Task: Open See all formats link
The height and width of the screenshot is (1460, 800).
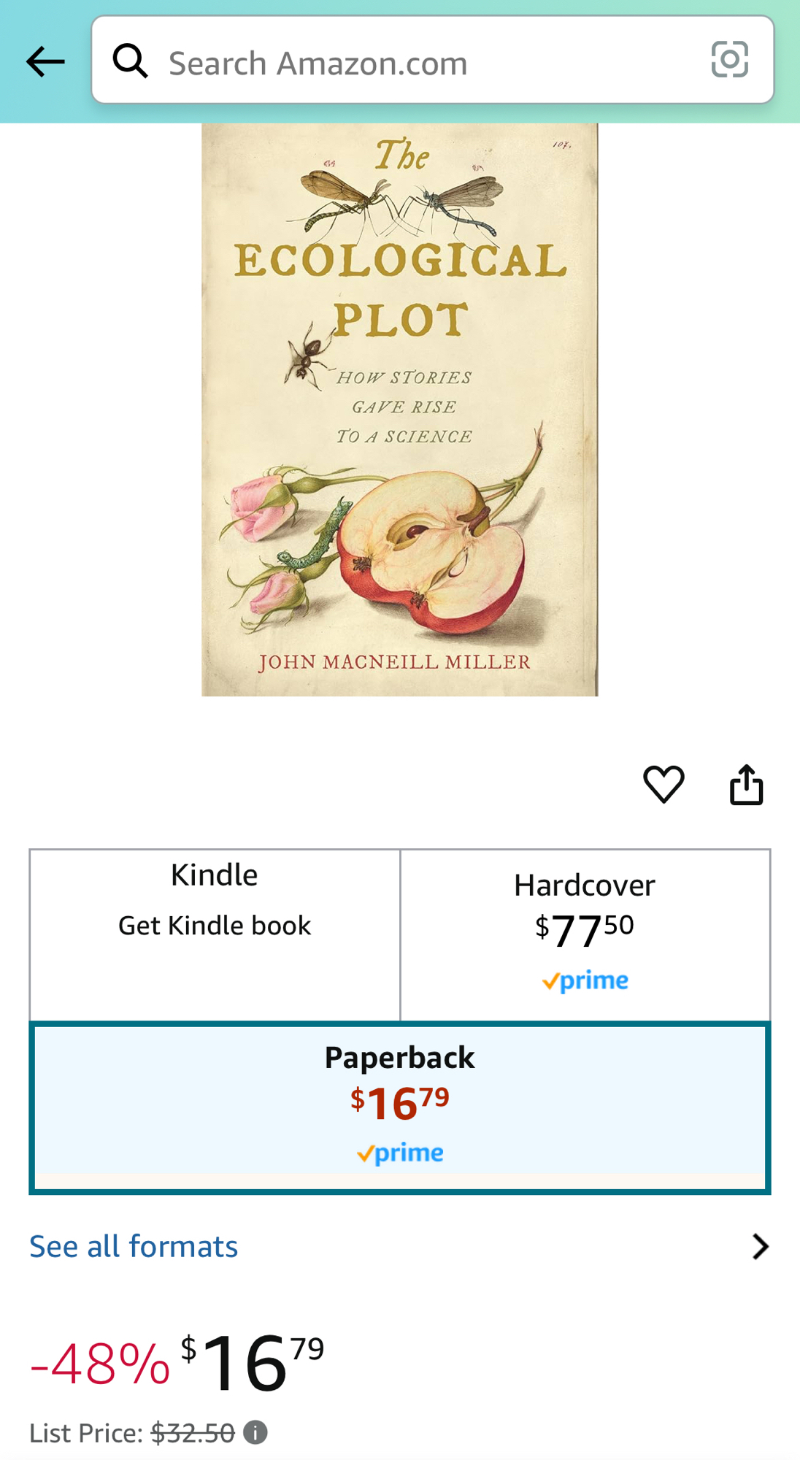Action: [134, 1246]
